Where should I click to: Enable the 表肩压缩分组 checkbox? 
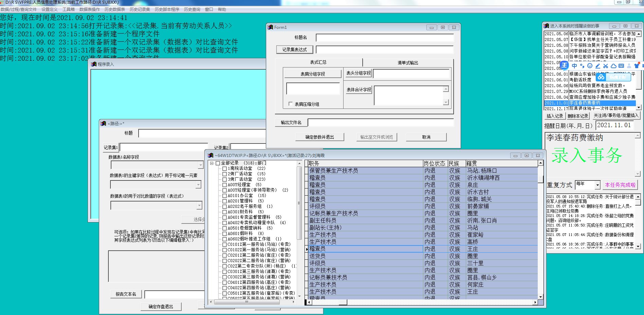pos(290,104)
